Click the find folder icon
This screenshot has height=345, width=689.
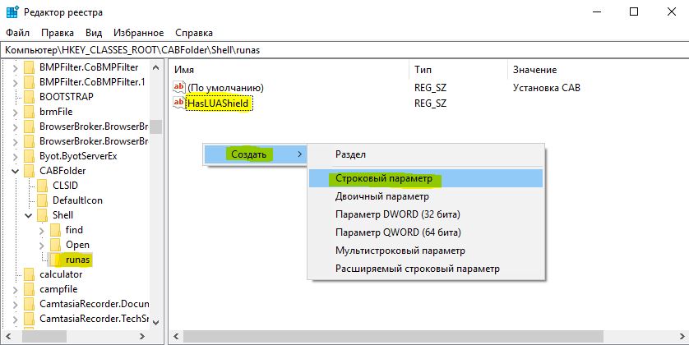[55, 230]
